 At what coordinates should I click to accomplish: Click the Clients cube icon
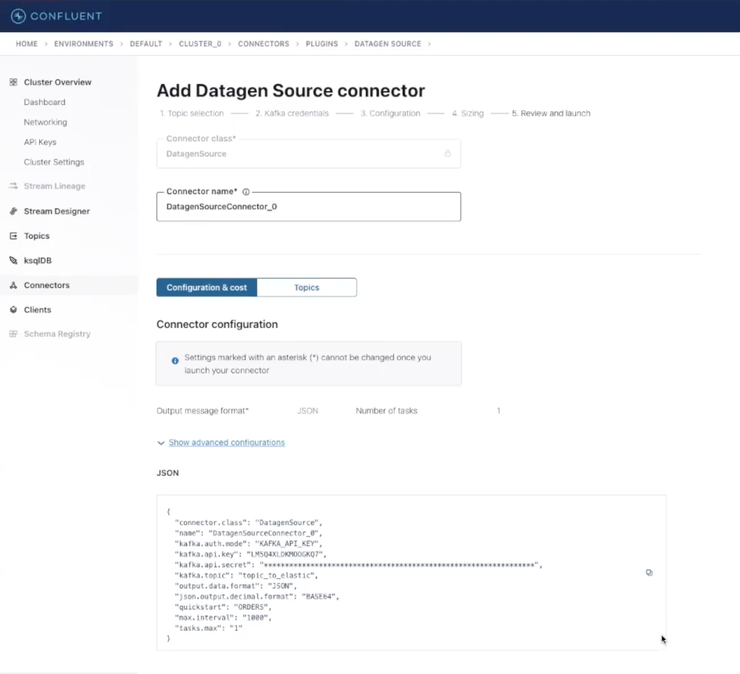click(13, 310)
